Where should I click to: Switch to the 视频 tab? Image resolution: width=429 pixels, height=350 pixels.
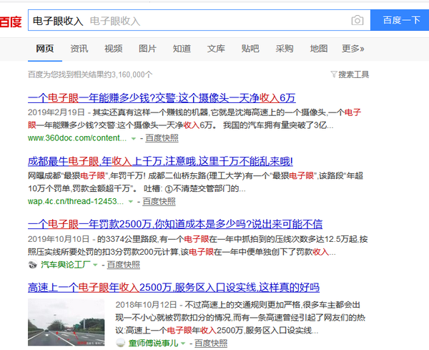pyautogui.click(x=113, y=49)
